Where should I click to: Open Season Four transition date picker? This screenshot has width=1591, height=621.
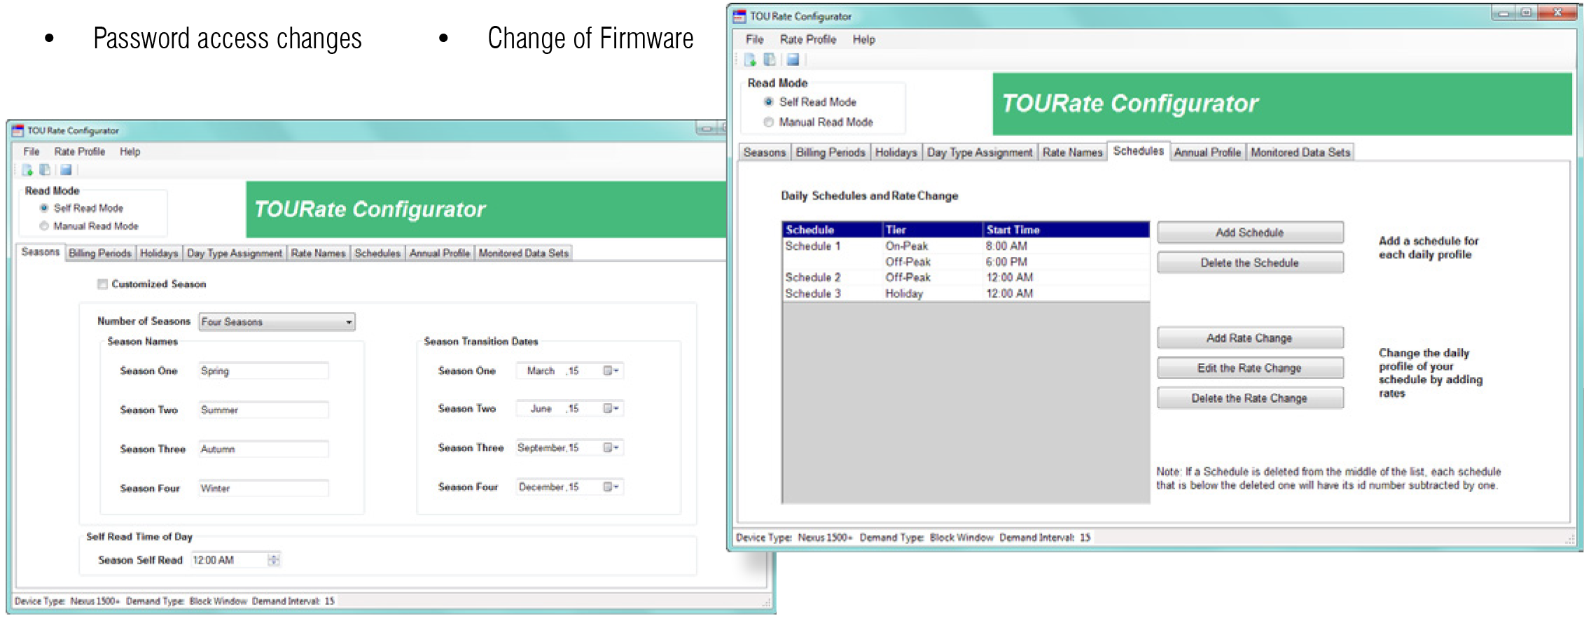coord(611,487)
